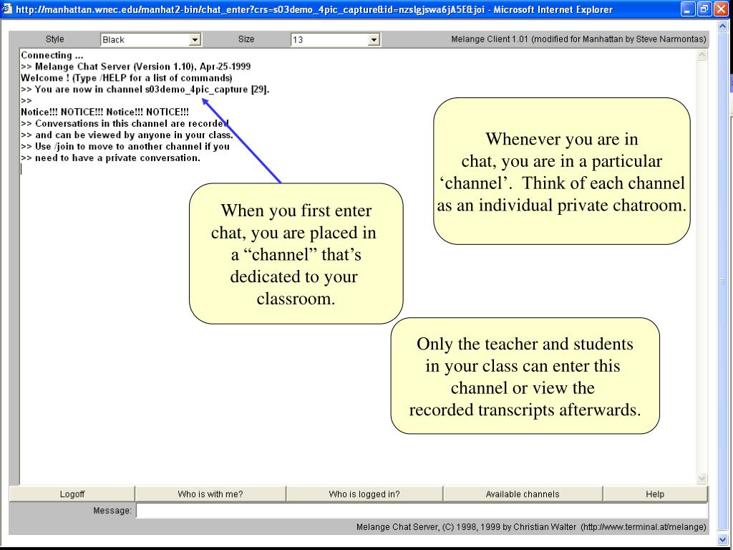Image resolution: width=733 pixels, height=550 pixels.
Task: Click the chat scrollbar up arrow
Action: (702, 55)
